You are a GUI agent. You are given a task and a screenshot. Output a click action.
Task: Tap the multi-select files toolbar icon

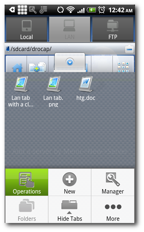point(37,67)
